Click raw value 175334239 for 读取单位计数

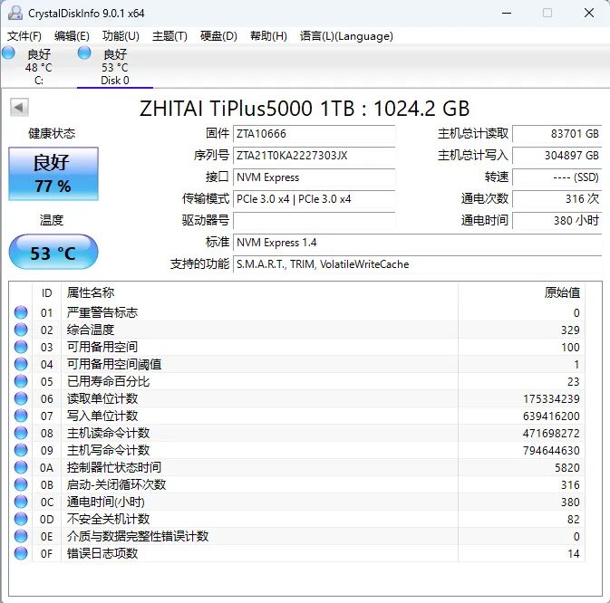(551, 399)
